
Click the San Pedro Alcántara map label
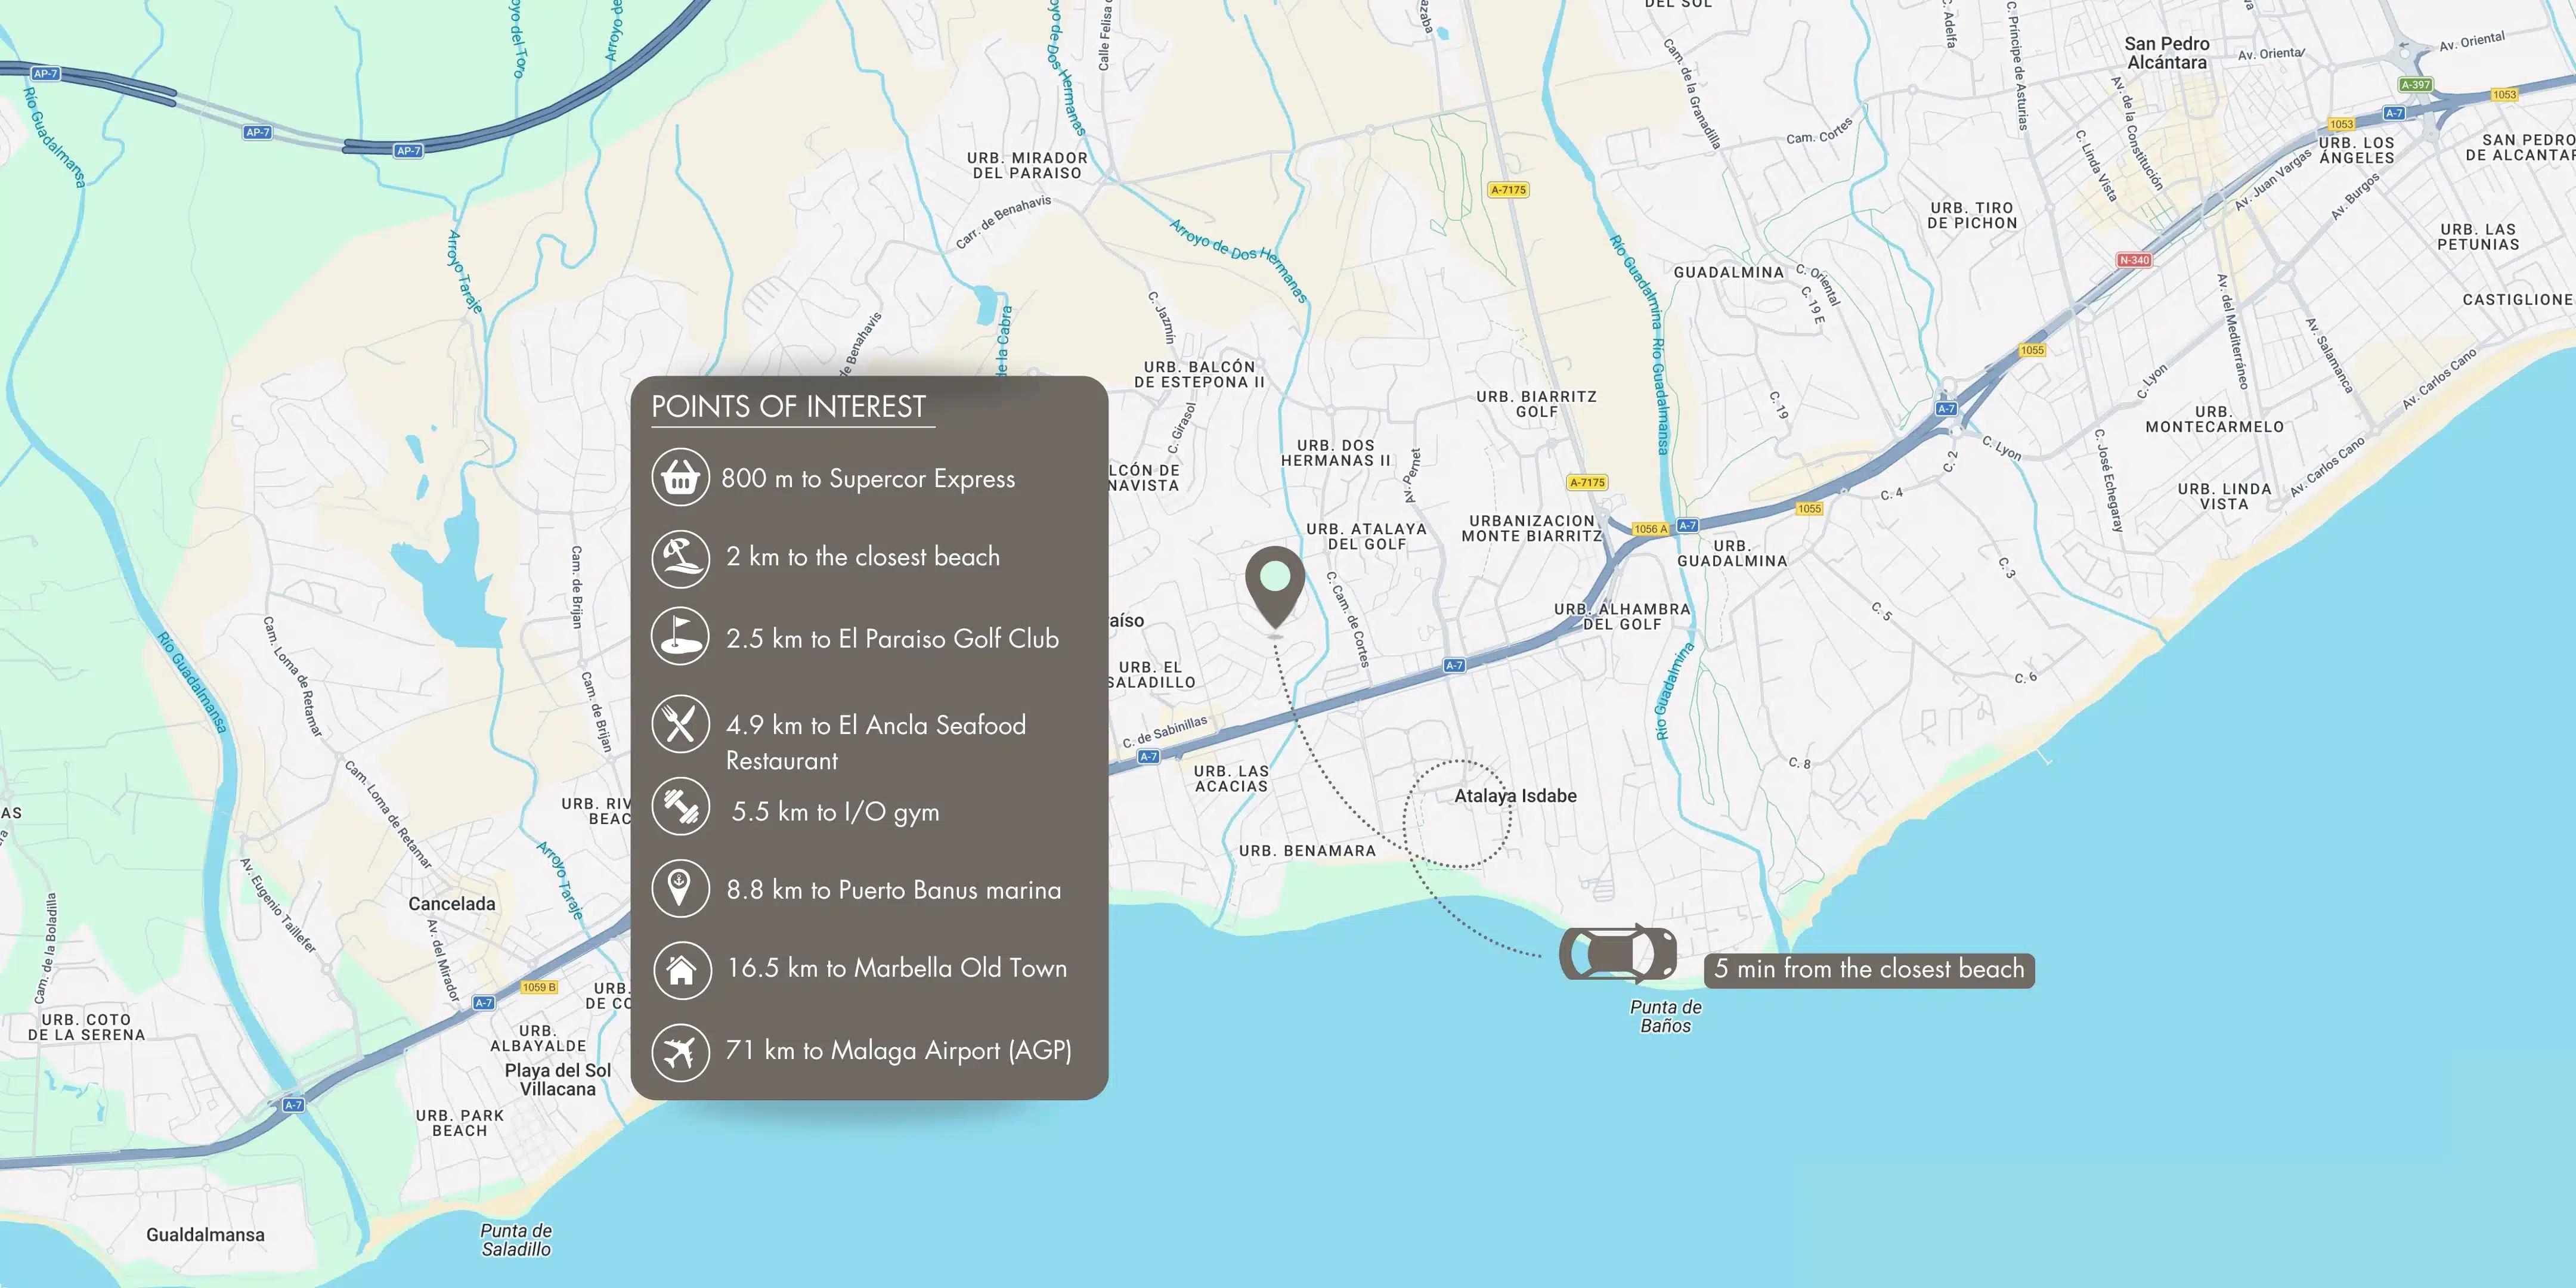tap(2166, 53)
